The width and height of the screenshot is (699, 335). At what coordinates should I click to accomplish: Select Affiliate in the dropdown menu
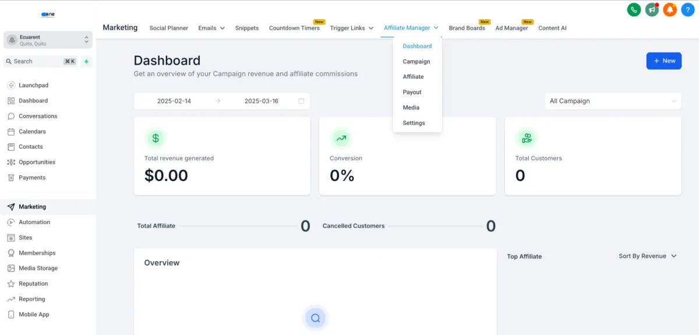tap(413, 77)
